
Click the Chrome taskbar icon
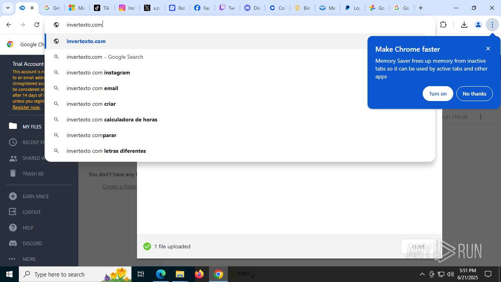pyautogui.click(x=218, y=274)
